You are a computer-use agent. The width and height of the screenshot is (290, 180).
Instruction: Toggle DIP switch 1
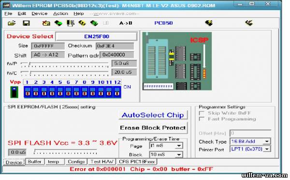28,92
